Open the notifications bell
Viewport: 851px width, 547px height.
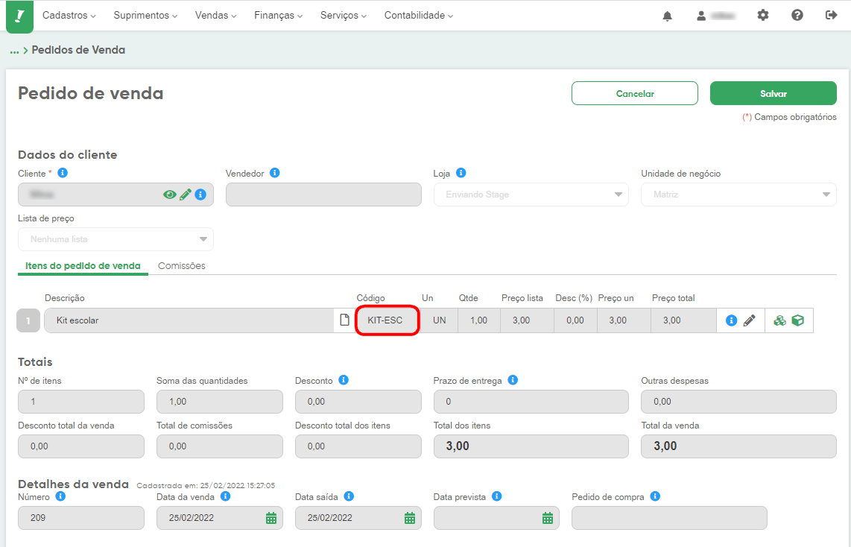tap(668, 16)
